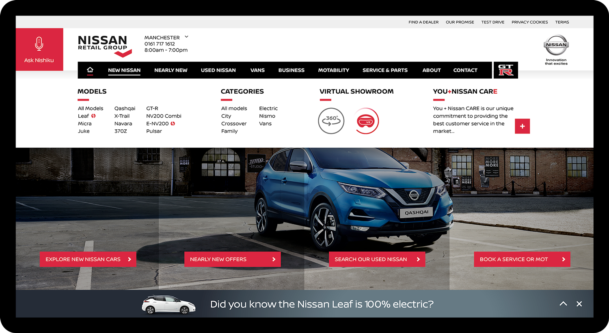Screen dimensions: 609x333
Task: Close the Nissan Leaf info banner
Action: (579, 304)
